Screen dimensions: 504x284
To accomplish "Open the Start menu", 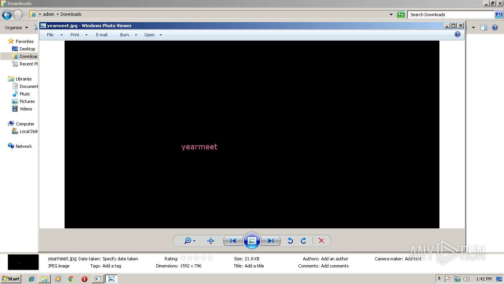I will [11, 278].
